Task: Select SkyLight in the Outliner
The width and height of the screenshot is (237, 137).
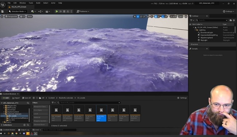Action: pos(204,40)
